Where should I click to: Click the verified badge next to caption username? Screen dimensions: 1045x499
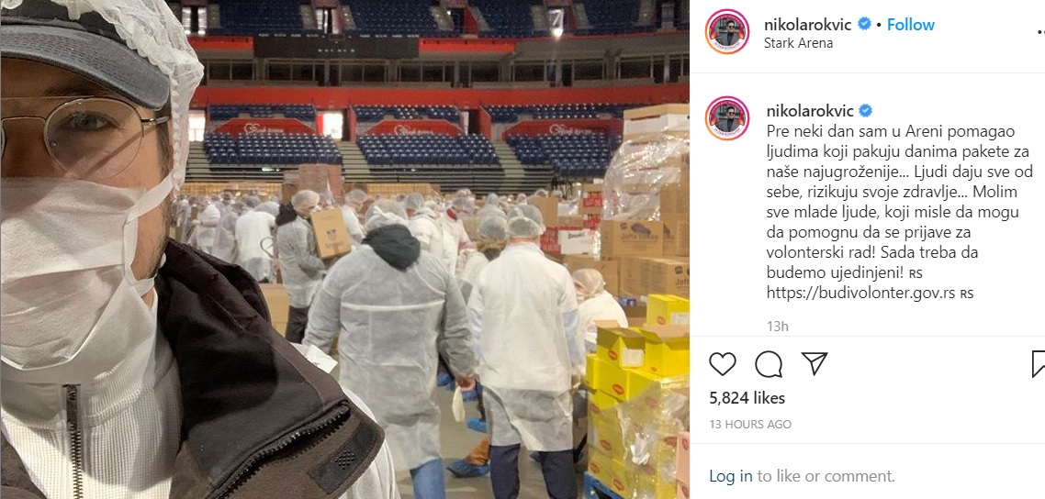(x=864, y=110)
